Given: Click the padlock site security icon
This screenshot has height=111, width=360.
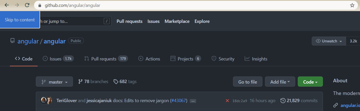Looking at the screenshot, I should (39, 5).
